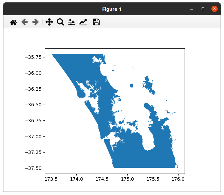Click y-axis tick label −37.00
Image resolution: width=224 pixels, height=195 pixels.
pos(33,137)
